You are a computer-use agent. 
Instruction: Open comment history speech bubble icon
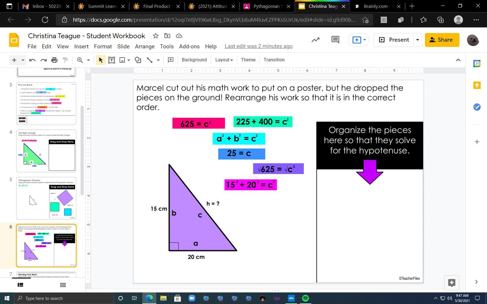[x=335, y=40]
